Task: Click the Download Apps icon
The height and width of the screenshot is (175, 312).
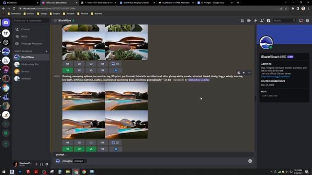Action: click(6, 144)
